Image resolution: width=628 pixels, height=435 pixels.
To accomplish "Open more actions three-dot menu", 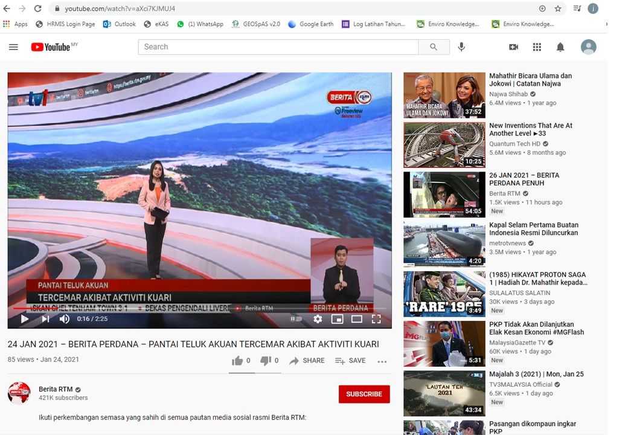I will click(x=382, y=361).
